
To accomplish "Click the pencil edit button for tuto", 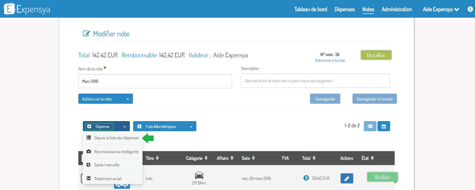I will (347, 178).
